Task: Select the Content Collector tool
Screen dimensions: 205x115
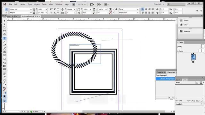Action: 4,34
